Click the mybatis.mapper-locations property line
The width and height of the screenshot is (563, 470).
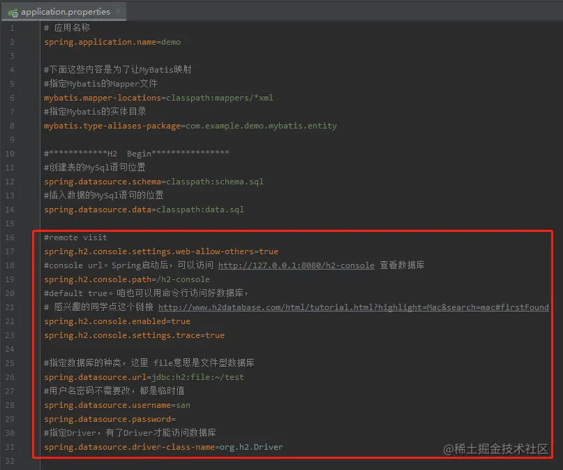[x=158, y=98]
